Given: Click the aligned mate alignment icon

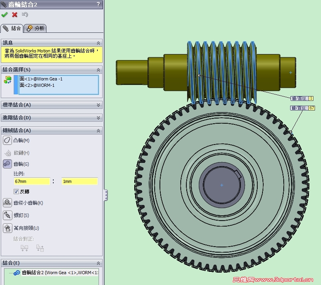Looking at the screenshot, I should click(24, 248).
